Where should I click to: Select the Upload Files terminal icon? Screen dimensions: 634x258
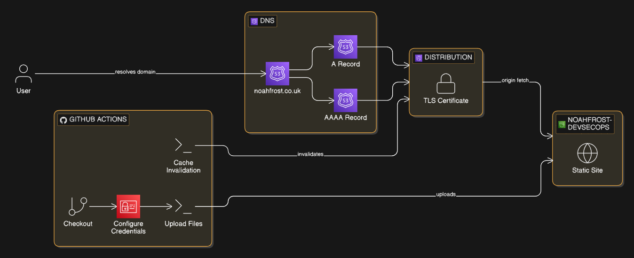tap(183, 206)
